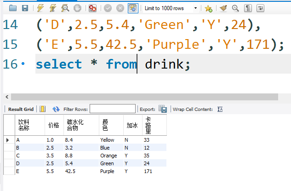Image resolution: width=291 pixels, height=191 pixels.
Task: Open a SQL script file via folder icon
Action: pyautogui.click(x=13, y=8)
